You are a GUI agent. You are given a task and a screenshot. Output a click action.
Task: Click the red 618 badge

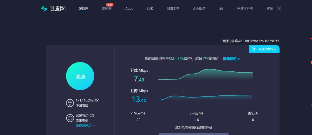click(109, 5)
